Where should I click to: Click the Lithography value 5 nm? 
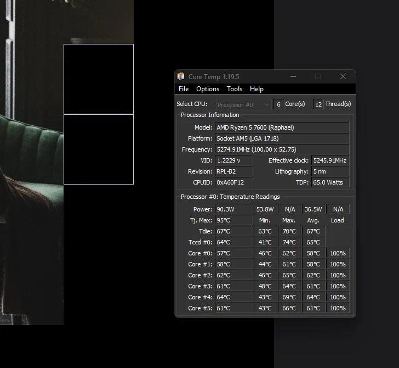[330, 171]
